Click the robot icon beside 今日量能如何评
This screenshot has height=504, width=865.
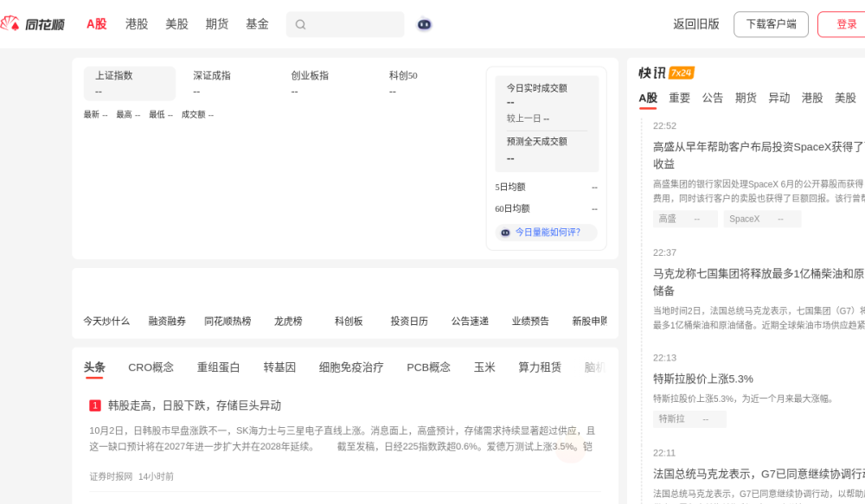[x=505, y=233]
